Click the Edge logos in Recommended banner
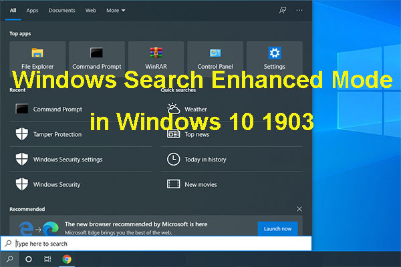 tap(39, 228)
